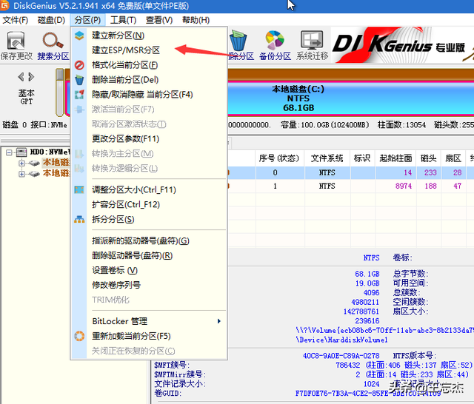Click the resize icon beside 调整分区大小

tap(79, 189)
